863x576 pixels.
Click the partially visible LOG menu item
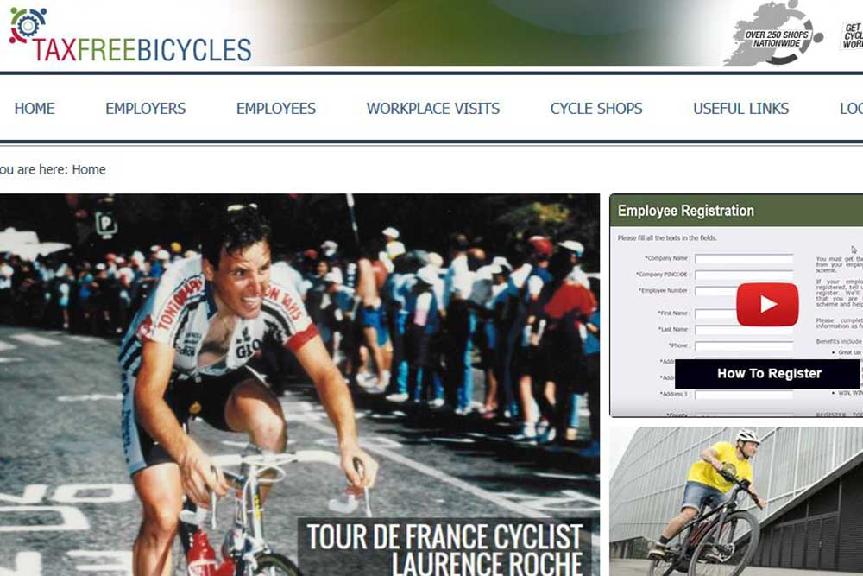(851, 109)
